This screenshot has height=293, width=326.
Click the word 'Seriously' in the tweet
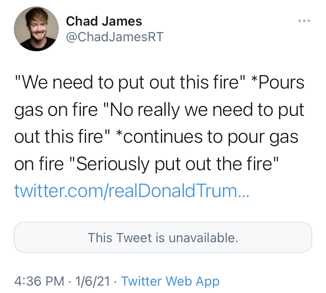pos(113,164)
